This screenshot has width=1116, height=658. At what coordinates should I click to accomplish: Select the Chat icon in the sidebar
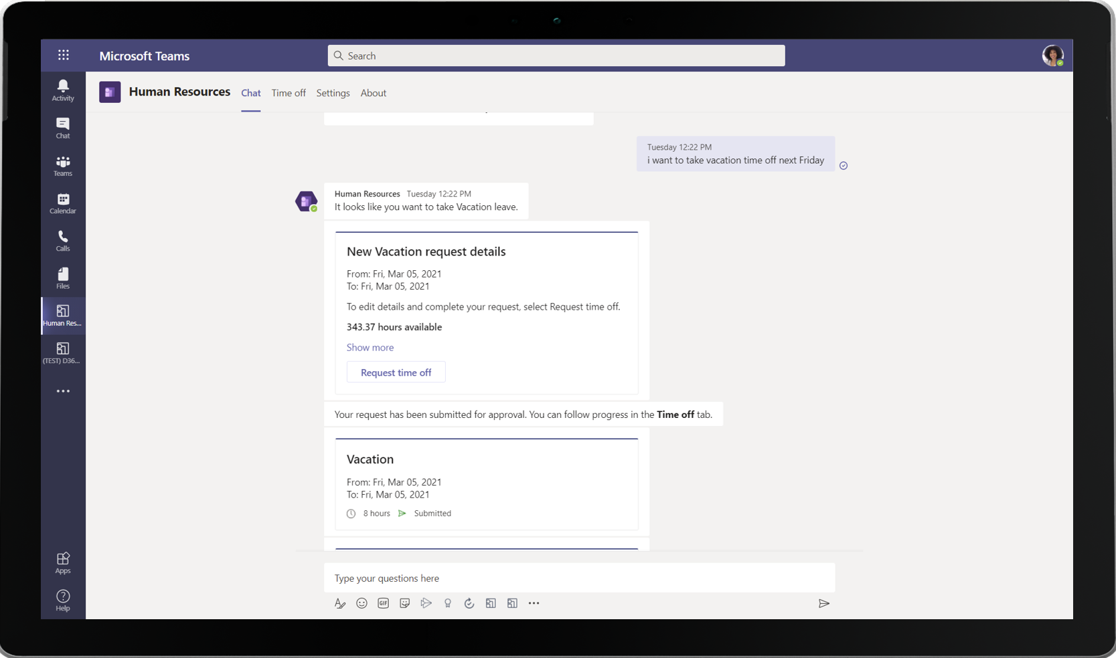tap(62, 126)
